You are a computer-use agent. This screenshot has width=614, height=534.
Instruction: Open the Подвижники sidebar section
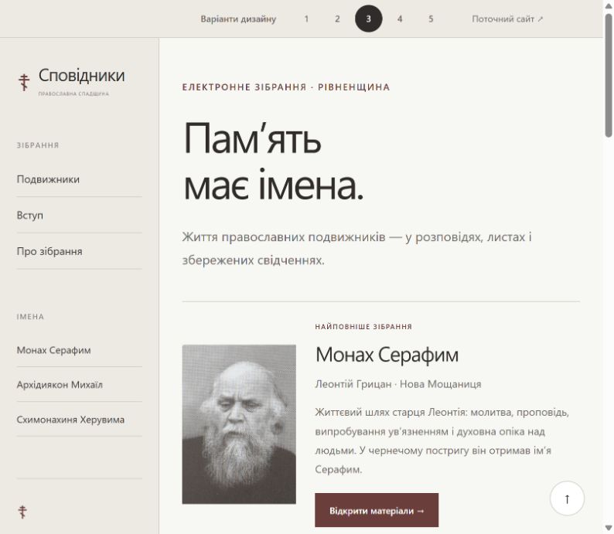pos(79,179)
